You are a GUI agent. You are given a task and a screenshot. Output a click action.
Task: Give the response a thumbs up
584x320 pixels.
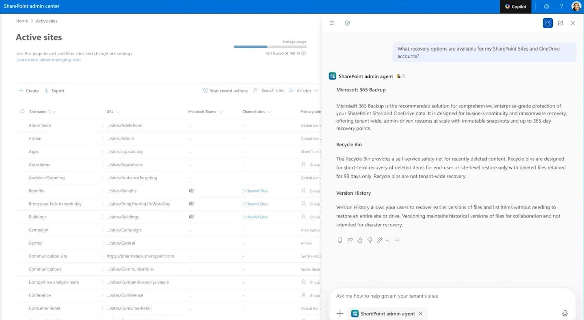[x=360, y=240]
